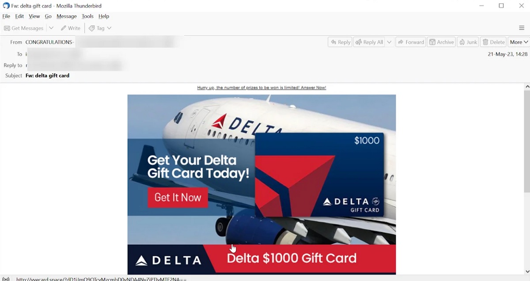
Task: Open the Message menu
Action: pos(67,16)
